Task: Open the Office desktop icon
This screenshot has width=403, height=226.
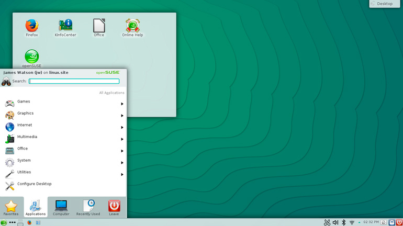Action: coord(99,26)
